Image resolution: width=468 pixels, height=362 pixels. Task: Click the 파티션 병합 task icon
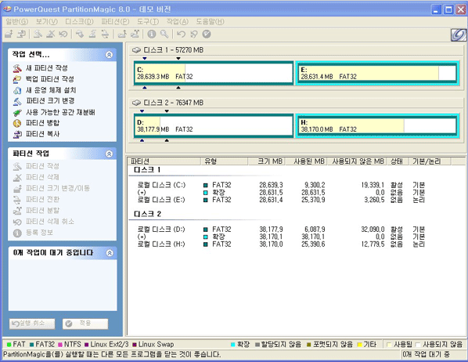tap(17, 123)
